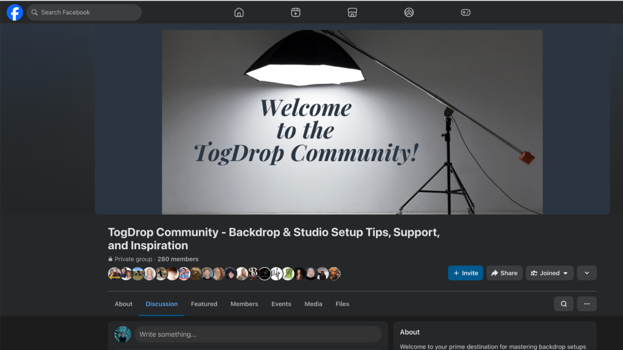Open the three-dot more options button
Image resolution: width=623 pixels, height=350 pixels.
pyautogui.click(x=586, y=304)
